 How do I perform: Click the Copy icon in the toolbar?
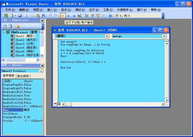point(32,16)
